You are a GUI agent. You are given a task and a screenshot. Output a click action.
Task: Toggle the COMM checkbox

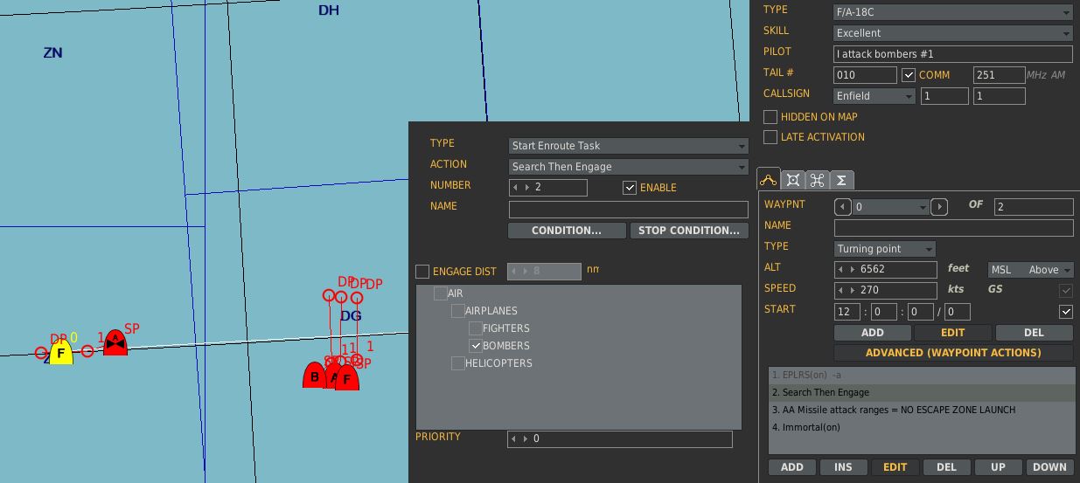pyautogui.click(x=909, y=75)
